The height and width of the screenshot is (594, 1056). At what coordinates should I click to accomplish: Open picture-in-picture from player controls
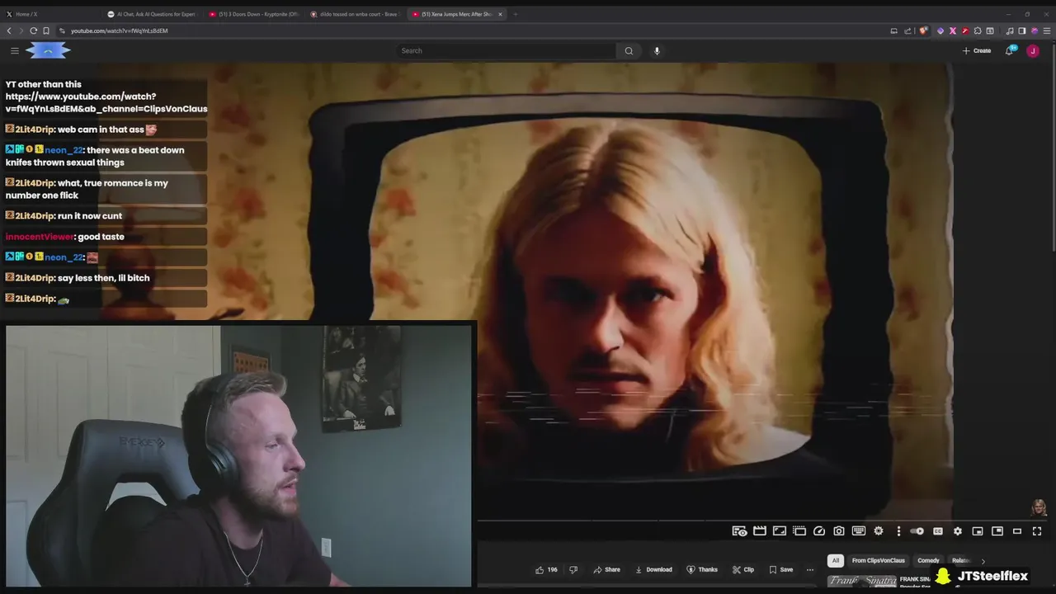(x=997, y=531)
